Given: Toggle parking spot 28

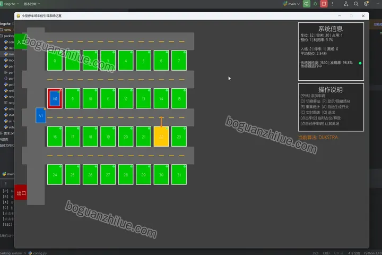Looking at the screenshot, I should (126, 175).
